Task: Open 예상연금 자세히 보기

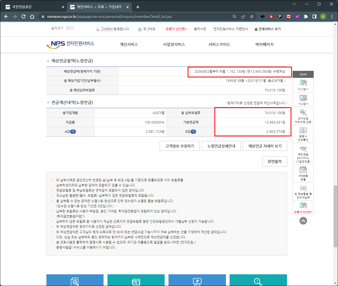Action: coord(265,146)
